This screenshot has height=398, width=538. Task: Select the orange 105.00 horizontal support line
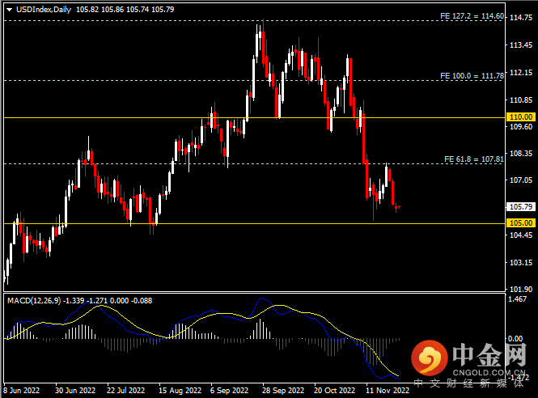pyautogui.click(x=243, y=223)
